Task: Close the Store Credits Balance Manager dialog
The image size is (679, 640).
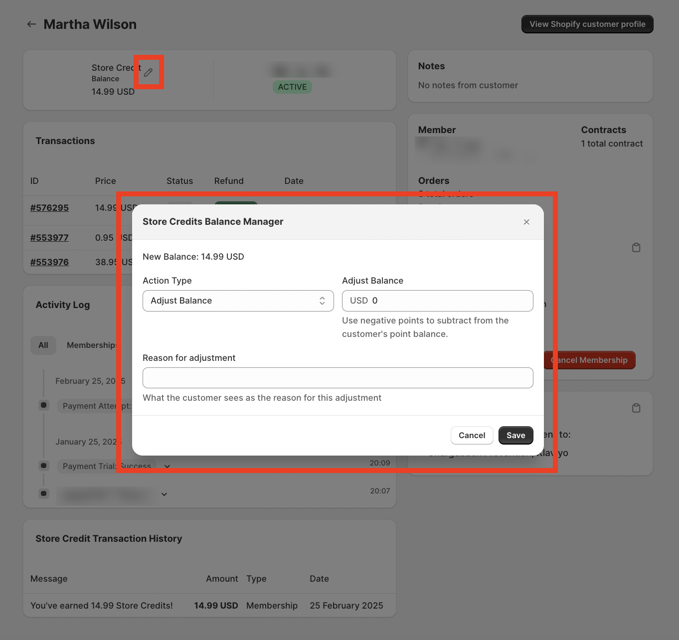Action: click(526, 222)
